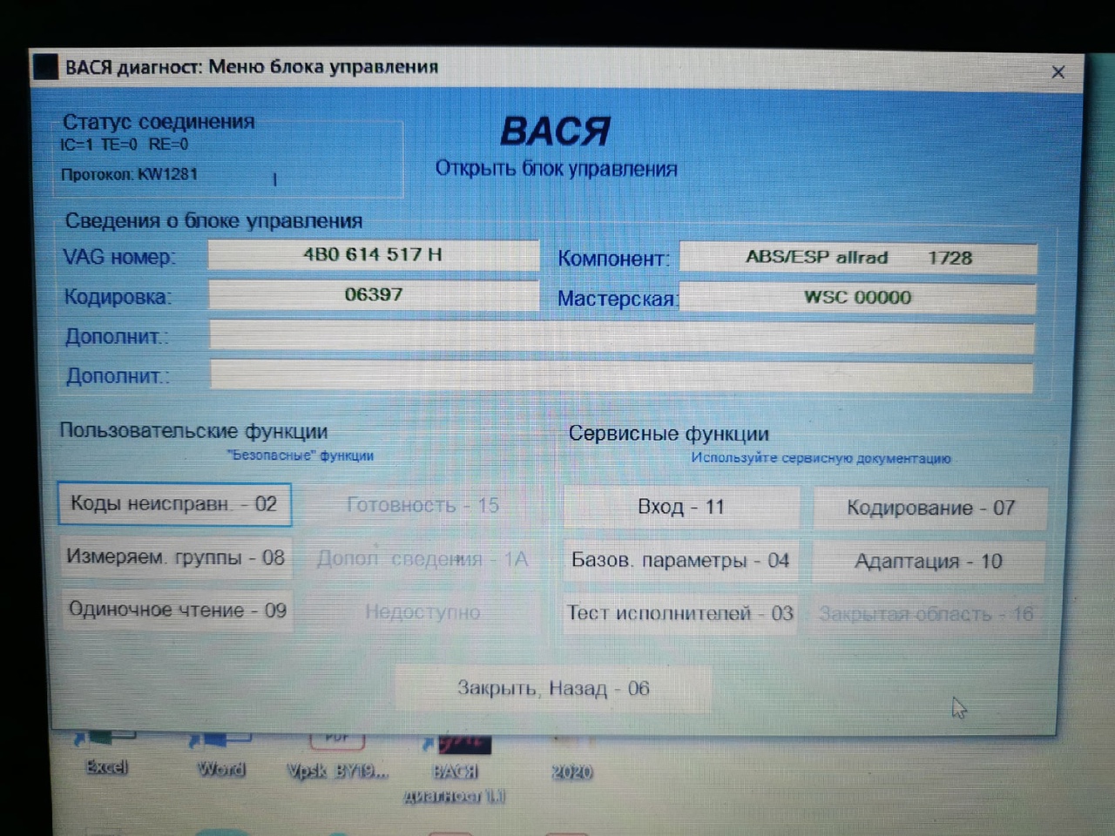Click the Мастерская field WSC 00000
Viewport: 1115px width, 836px height.
click(858, 297)
